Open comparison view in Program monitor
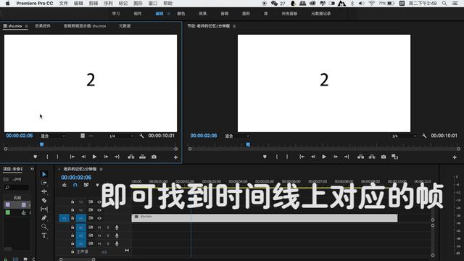The height and width of the screenshot is (261, 464). click(394, 157)
